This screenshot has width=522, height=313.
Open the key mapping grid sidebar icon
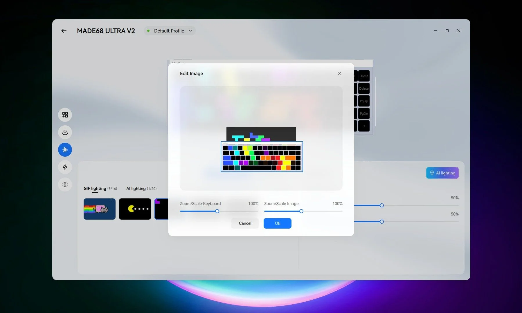65,115
